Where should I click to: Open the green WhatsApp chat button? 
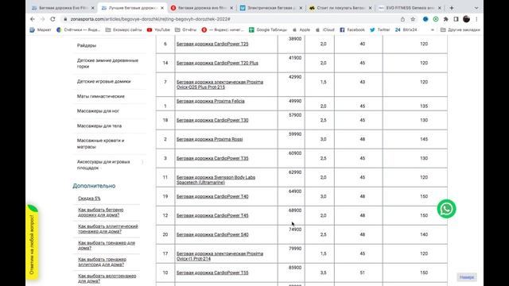point(446,209)
